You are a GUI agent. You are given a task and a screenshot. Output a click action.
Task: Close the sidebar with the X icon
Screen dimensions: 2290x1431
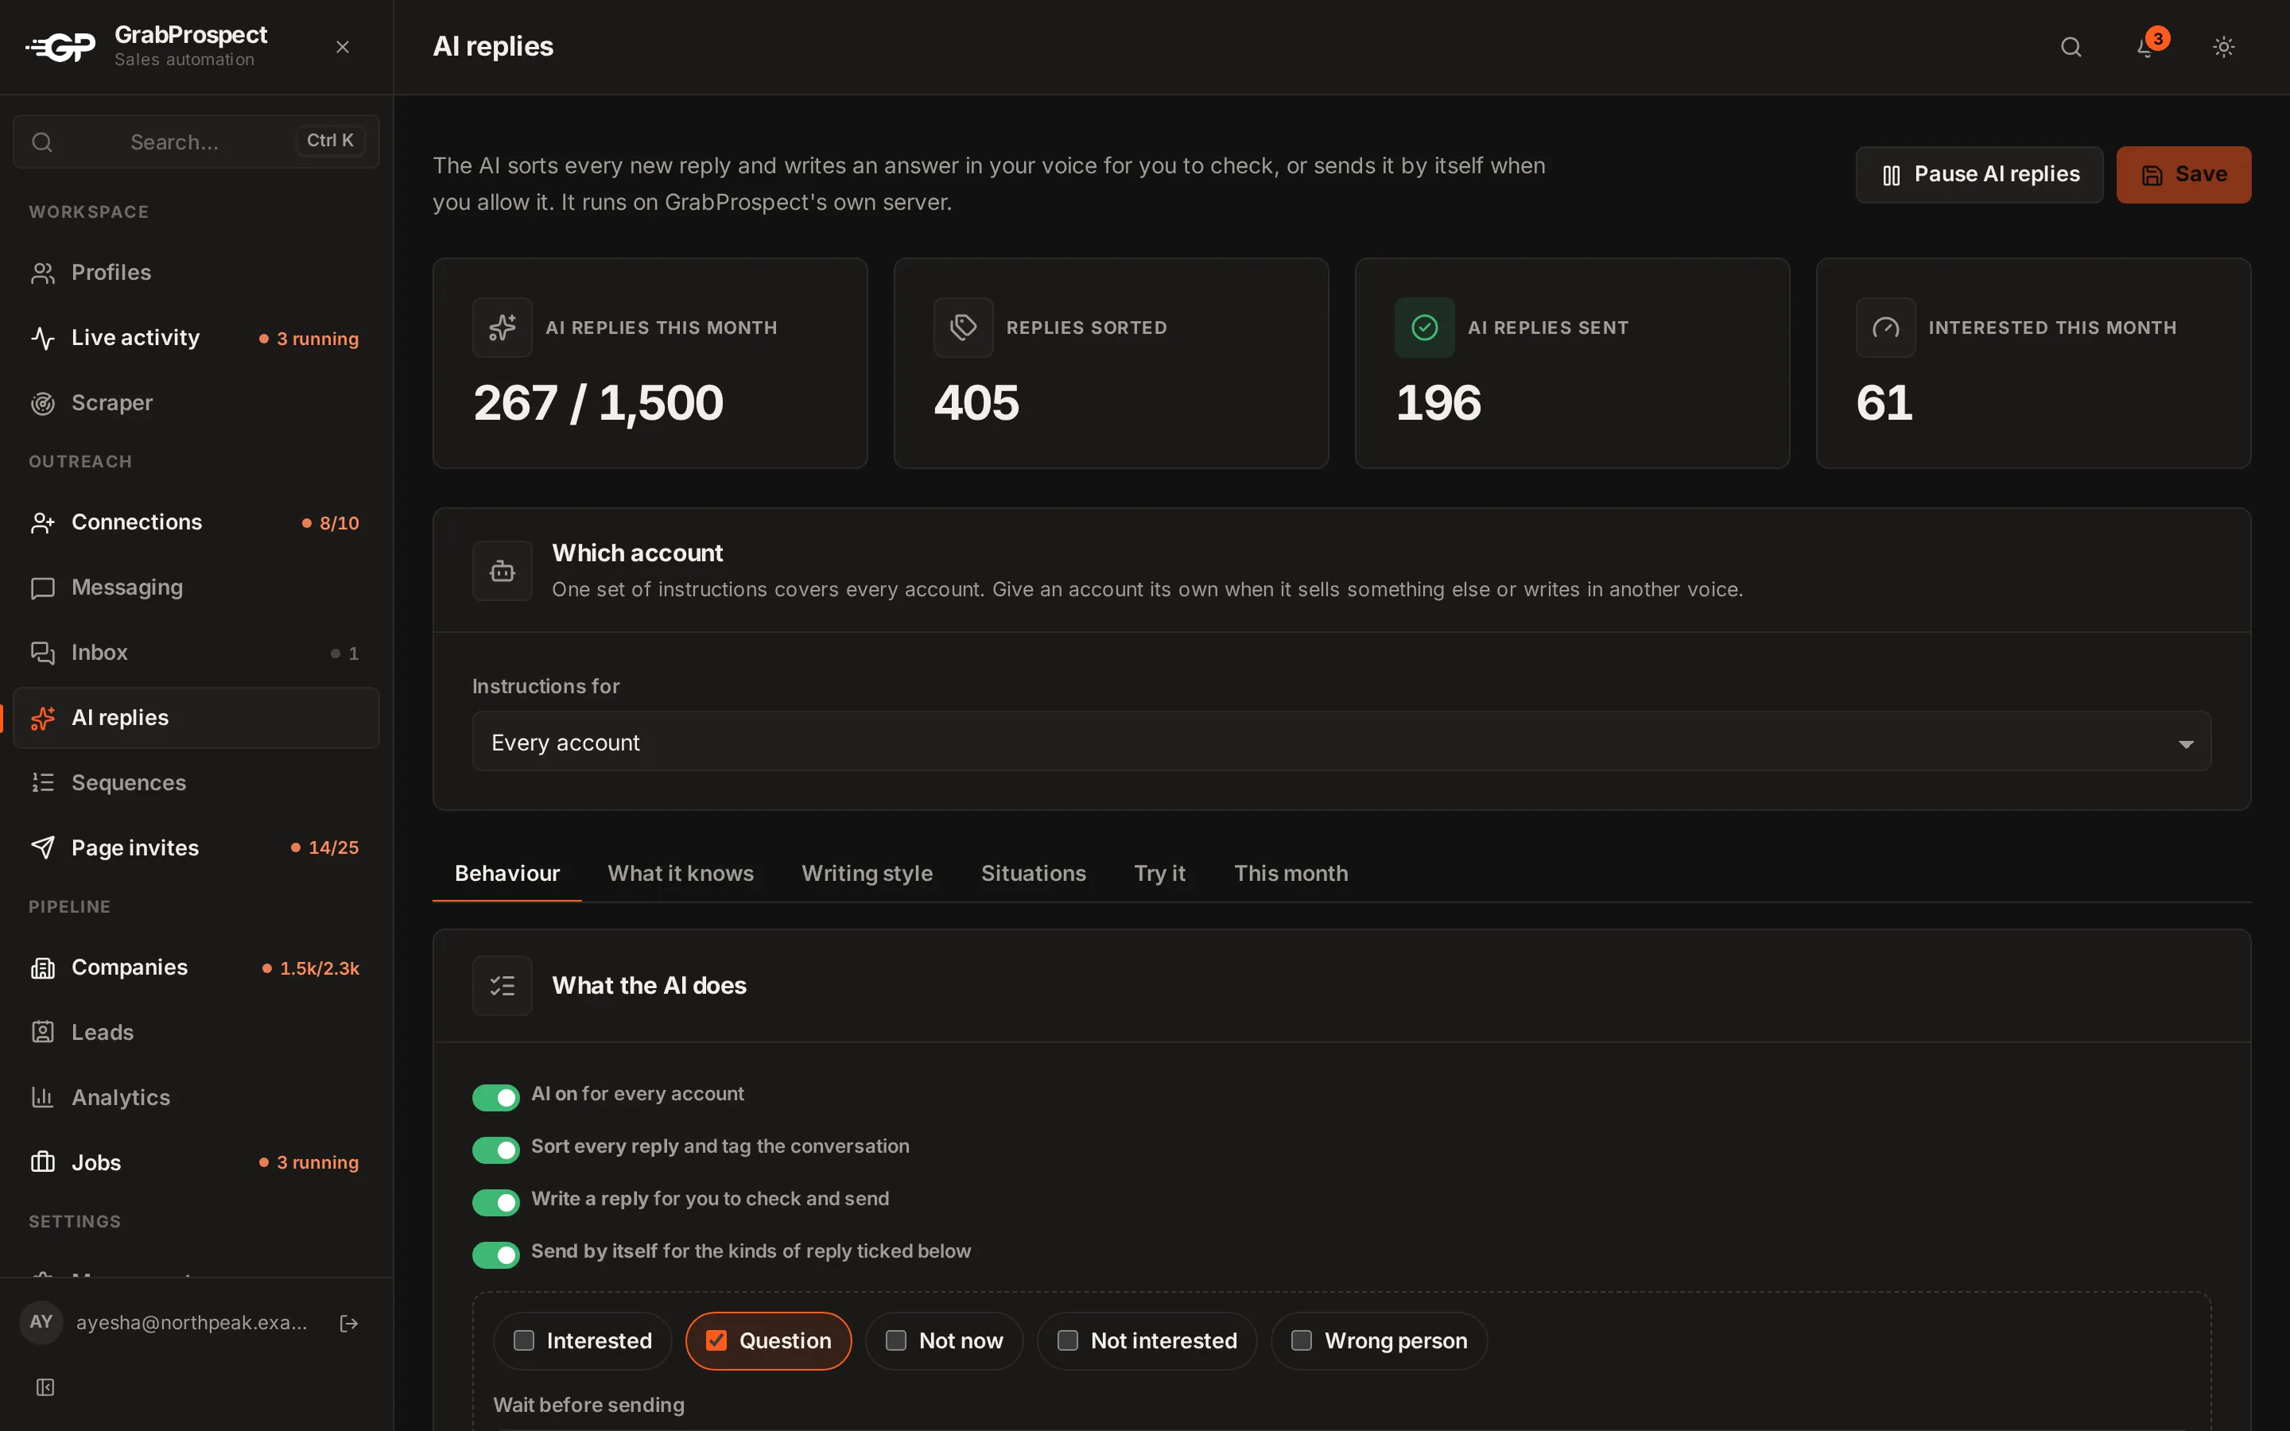tap(343, 46)
